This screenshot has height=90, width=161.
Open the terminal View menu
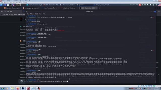pos(40,14)
